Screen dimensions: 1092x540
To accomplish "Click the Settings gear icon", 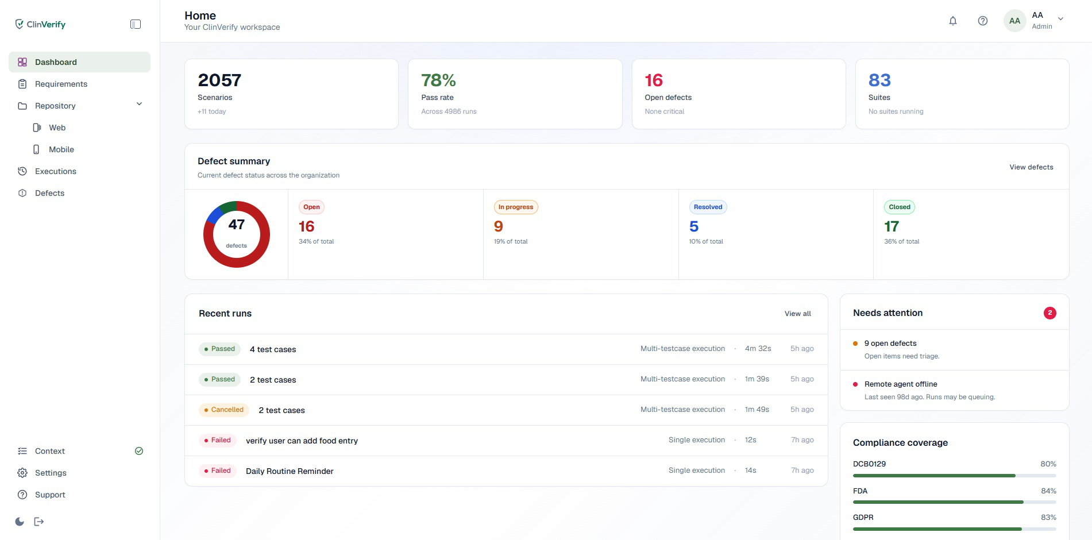I will [x=22, y=473].
